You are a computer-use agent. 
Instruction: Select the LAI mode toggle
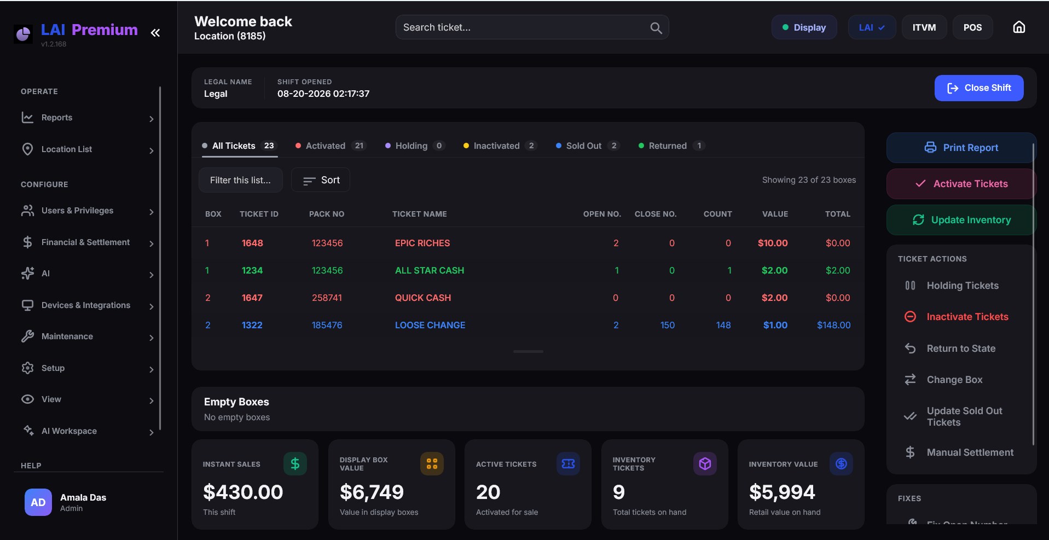tap(872, 27)
